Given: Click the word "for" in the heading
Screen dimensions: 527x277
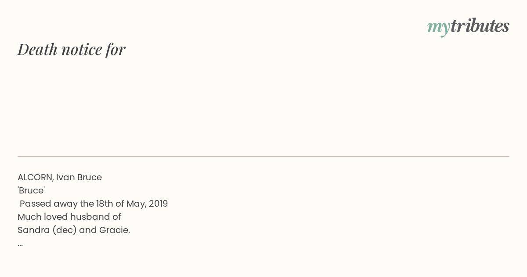Looking at the screenshot, I should pyautogui.click(x=116, y=49).
